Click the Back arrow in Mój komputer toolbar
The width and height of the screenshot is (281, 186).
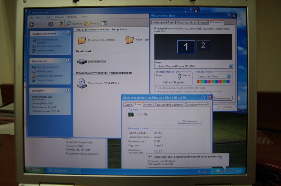(x=32, y=24)
